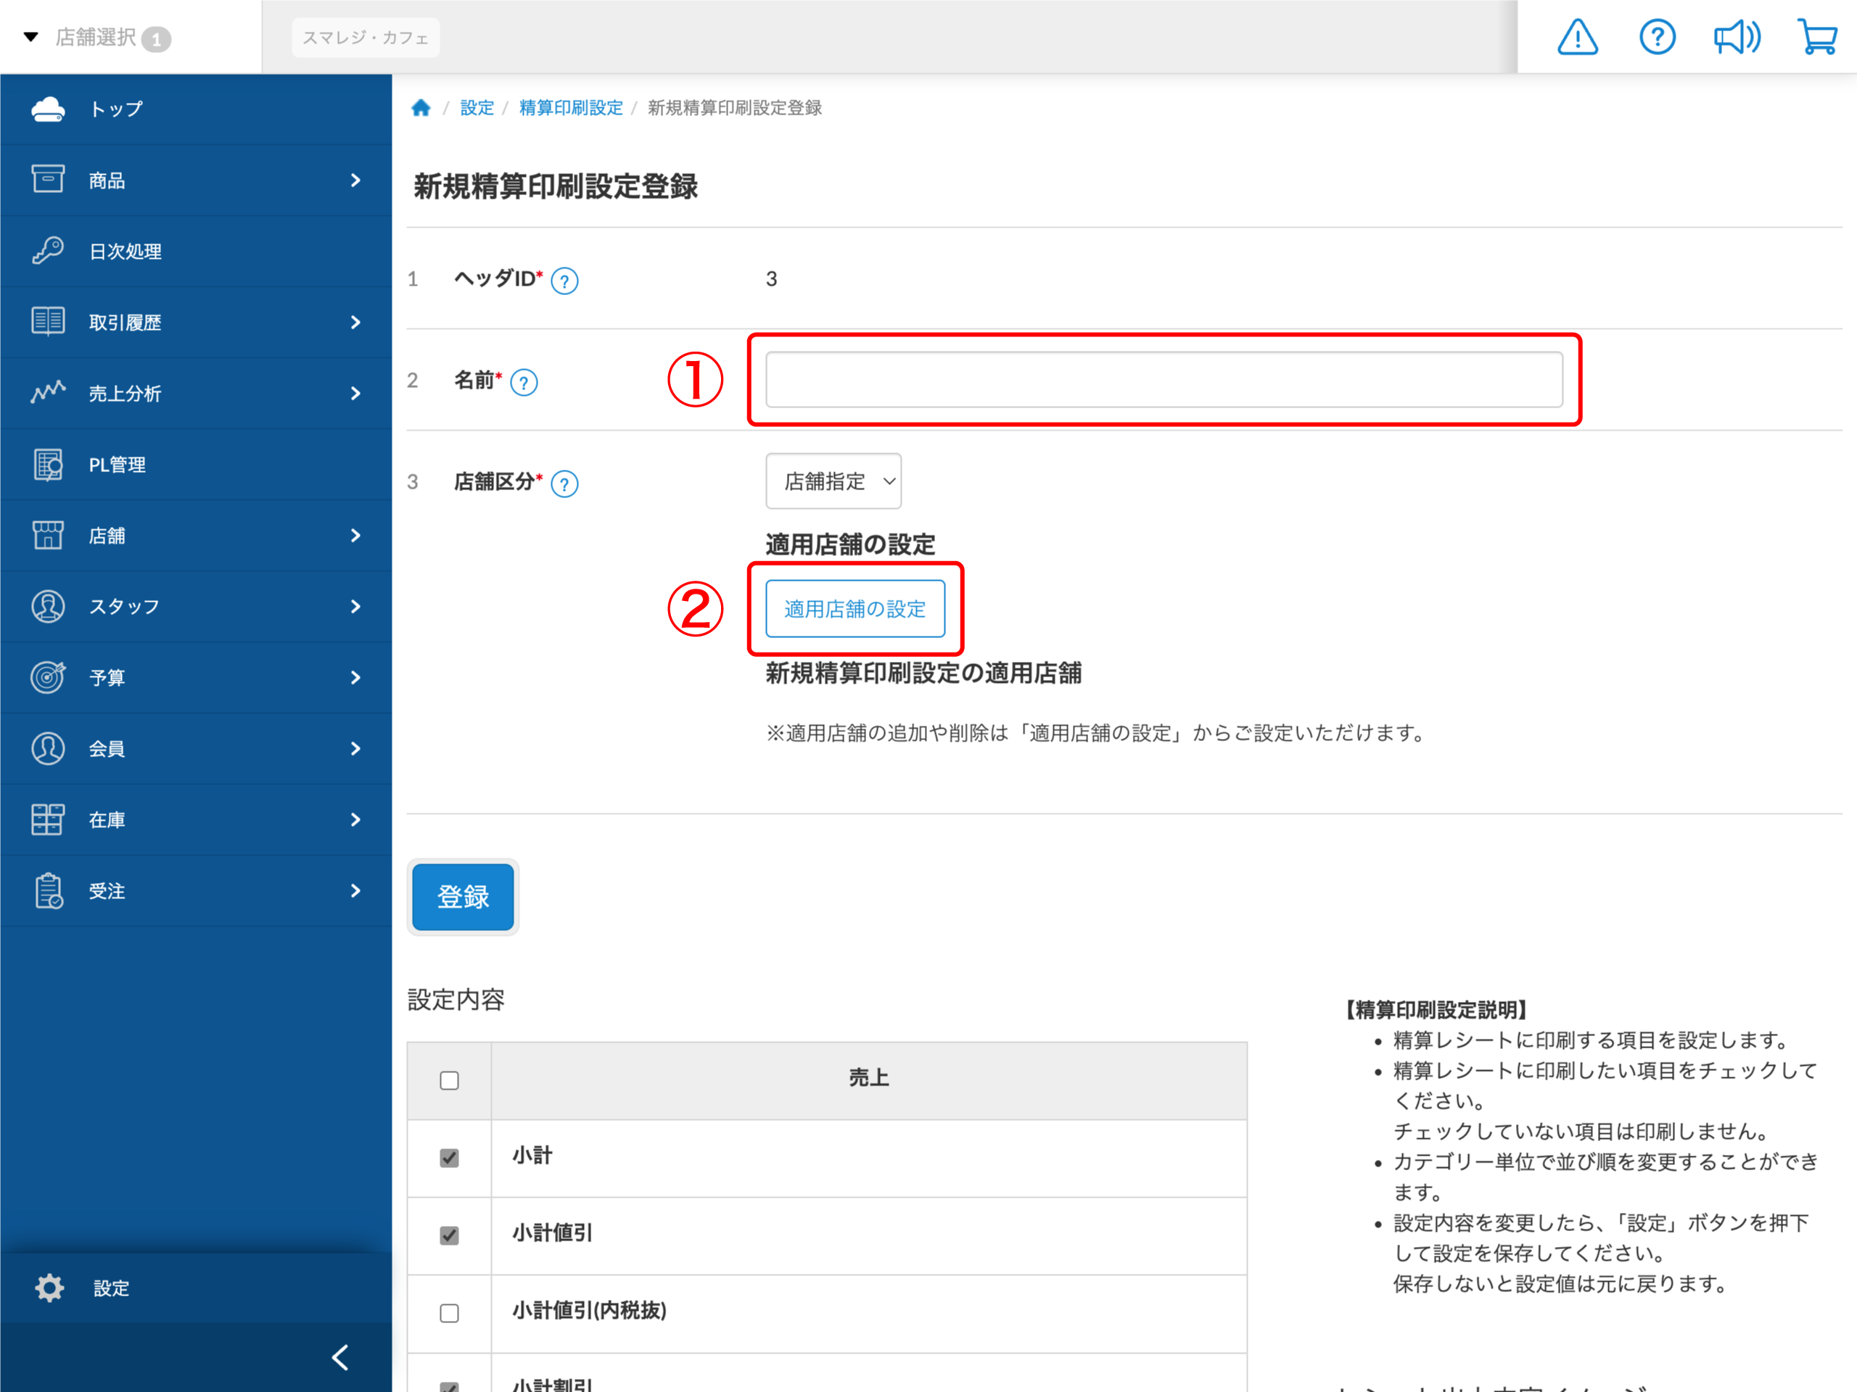Check the 小計値引(内税抜) checkbox
The width and height of the screenshot is (1857, 1392).
tap(449, 1312)
